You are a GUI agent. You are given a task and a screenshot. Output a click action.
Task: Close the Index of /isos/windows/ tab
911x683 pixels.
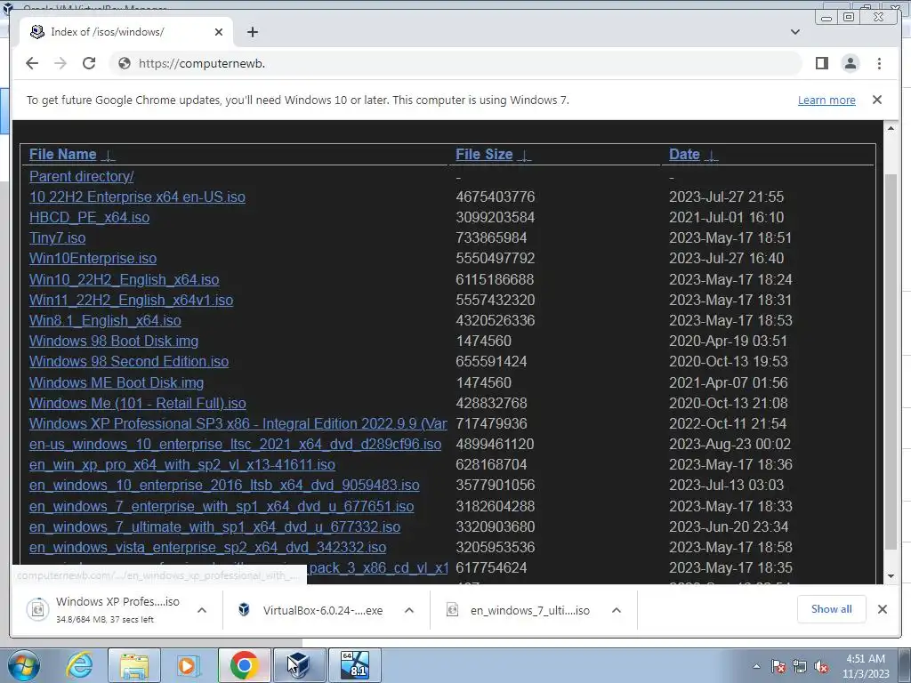pos(219,32)
